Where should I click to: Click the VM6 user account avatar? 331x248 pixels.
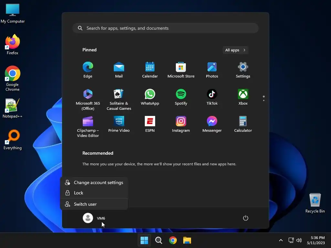(x=88, y=218)
